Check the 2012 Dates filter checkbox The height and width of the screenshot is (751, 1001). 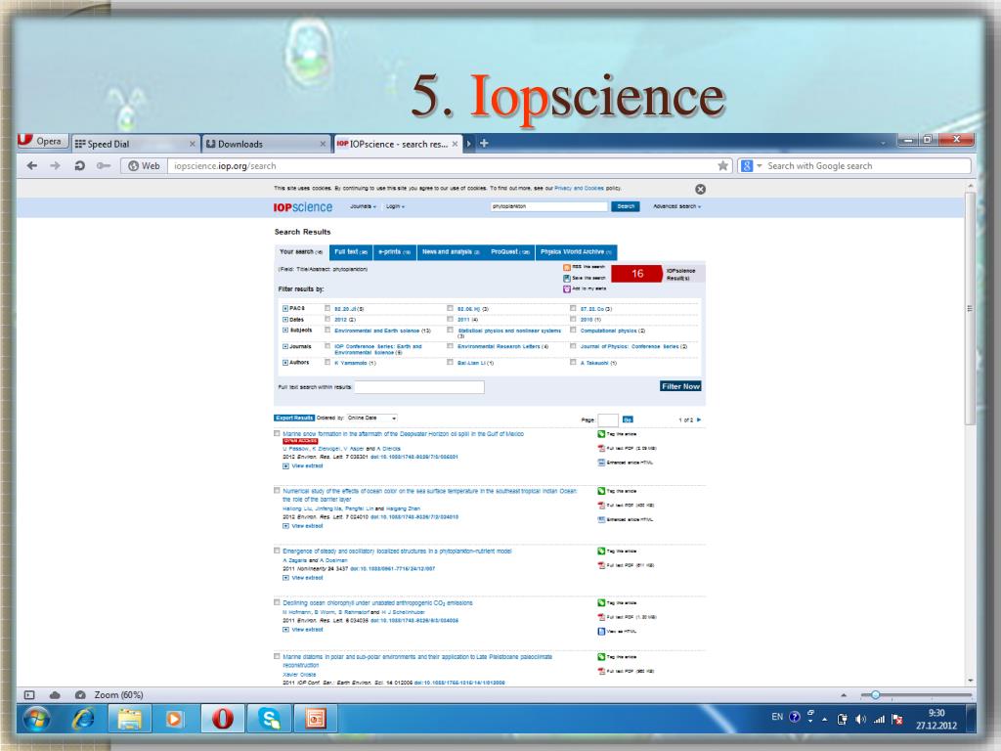327,320
